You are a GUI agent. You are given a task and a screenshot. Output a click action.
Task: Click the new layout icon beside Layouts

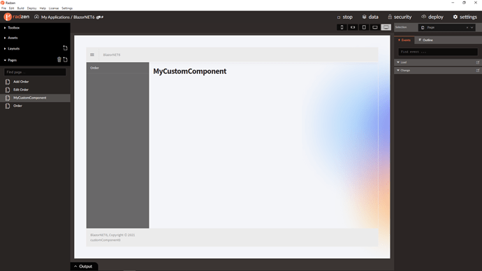(x=65, y=48)
